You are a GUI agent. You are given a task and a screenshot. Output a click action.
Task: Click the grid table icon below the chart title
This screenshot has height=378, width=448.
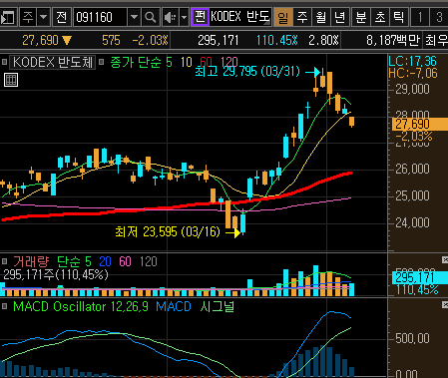[x=11, y=80]
